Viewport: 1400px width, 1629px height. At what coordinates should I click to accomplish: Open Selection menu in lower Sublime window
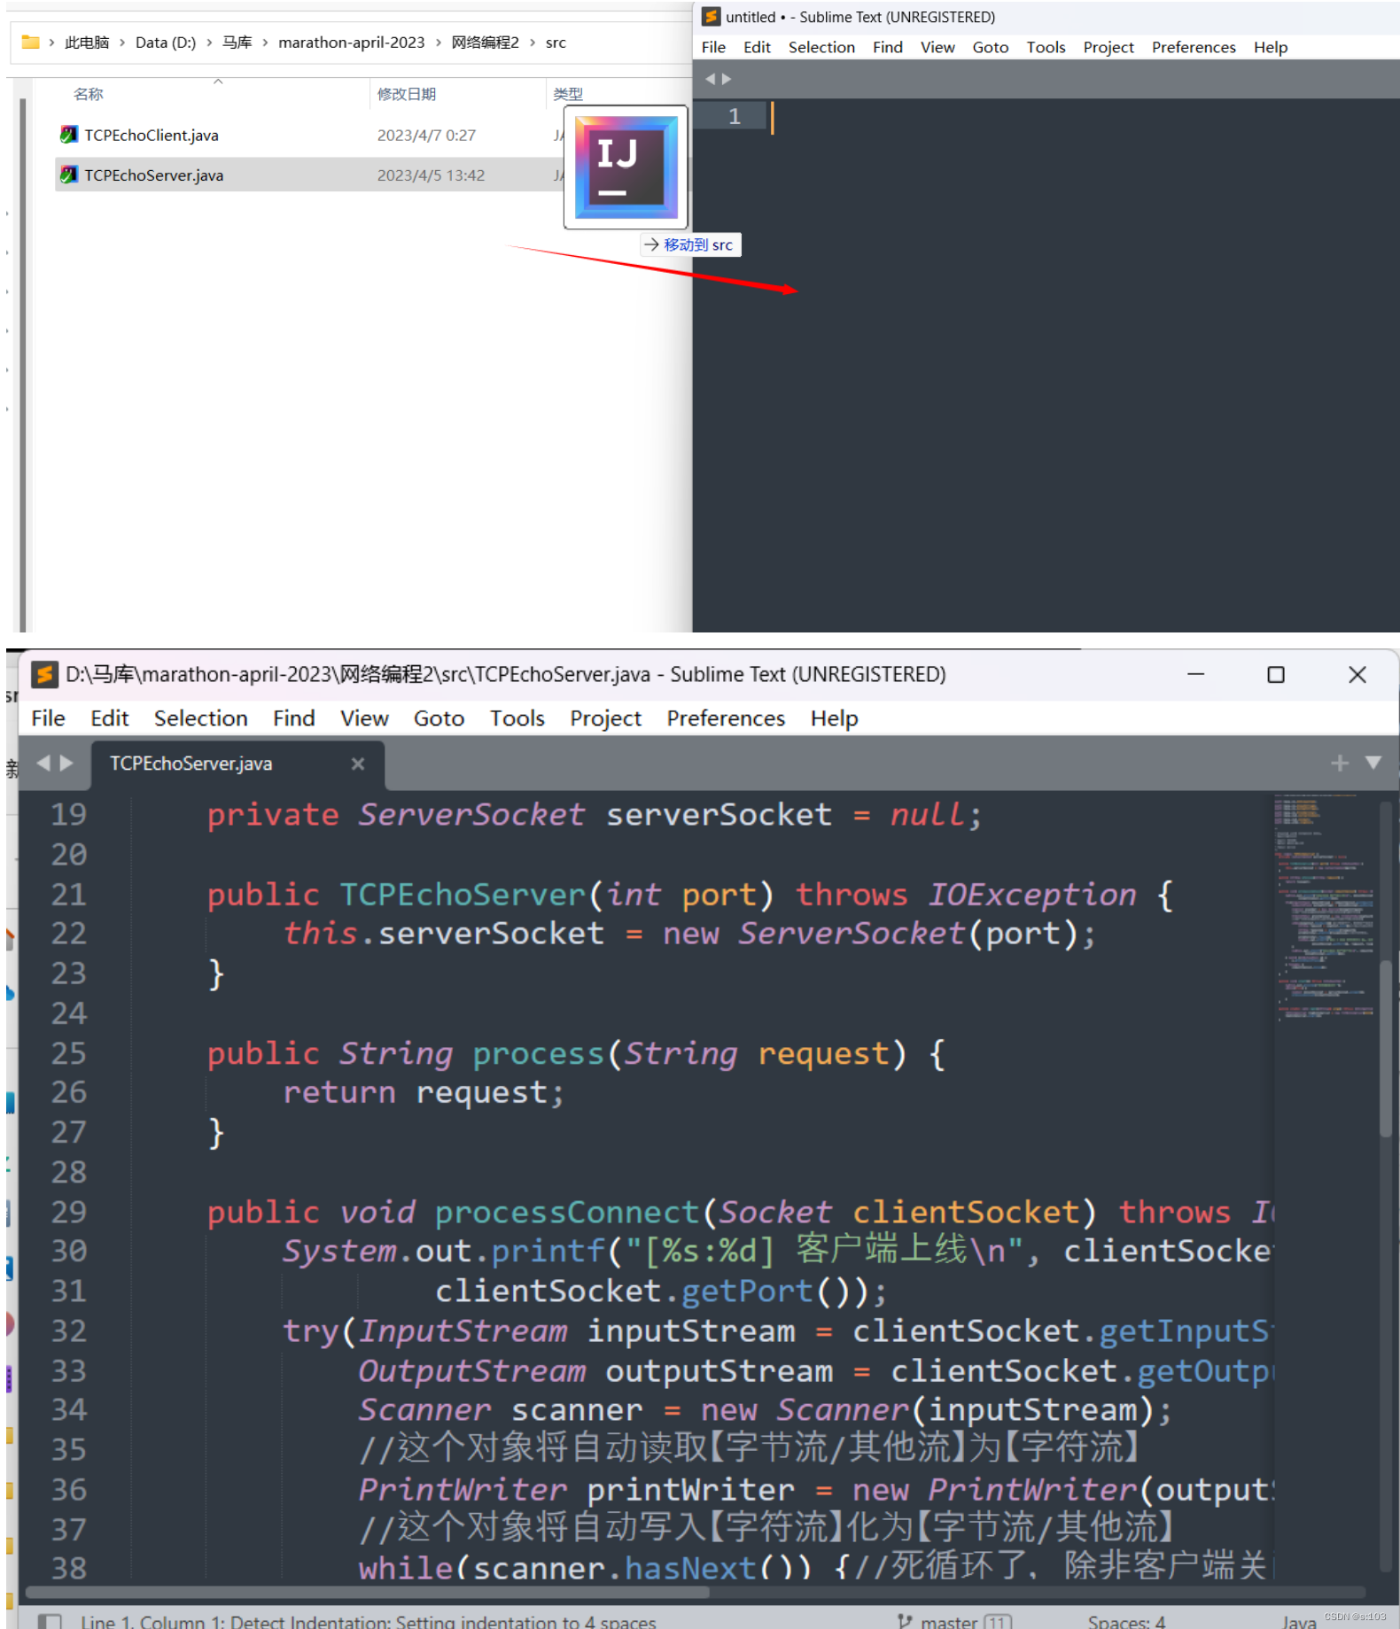coord(200,718)
